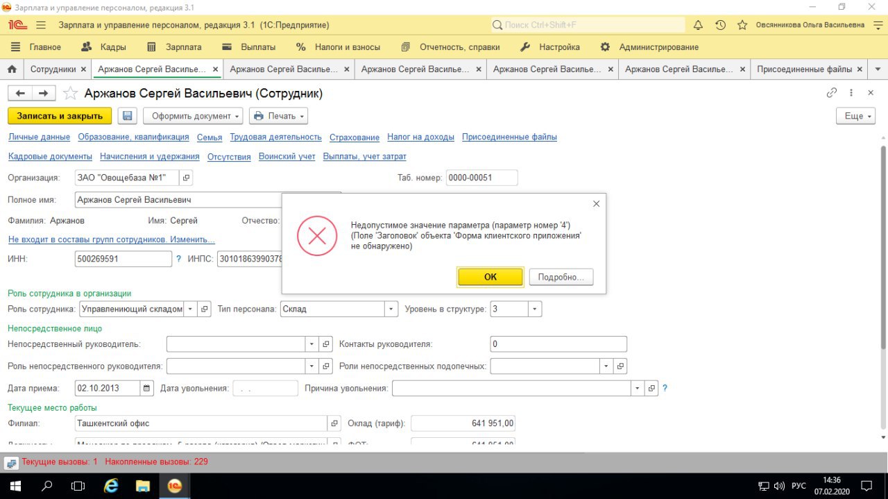This screenshot has width=888, height=499.
Task: Click the ИНН help question mark
Action: point(178,259)
